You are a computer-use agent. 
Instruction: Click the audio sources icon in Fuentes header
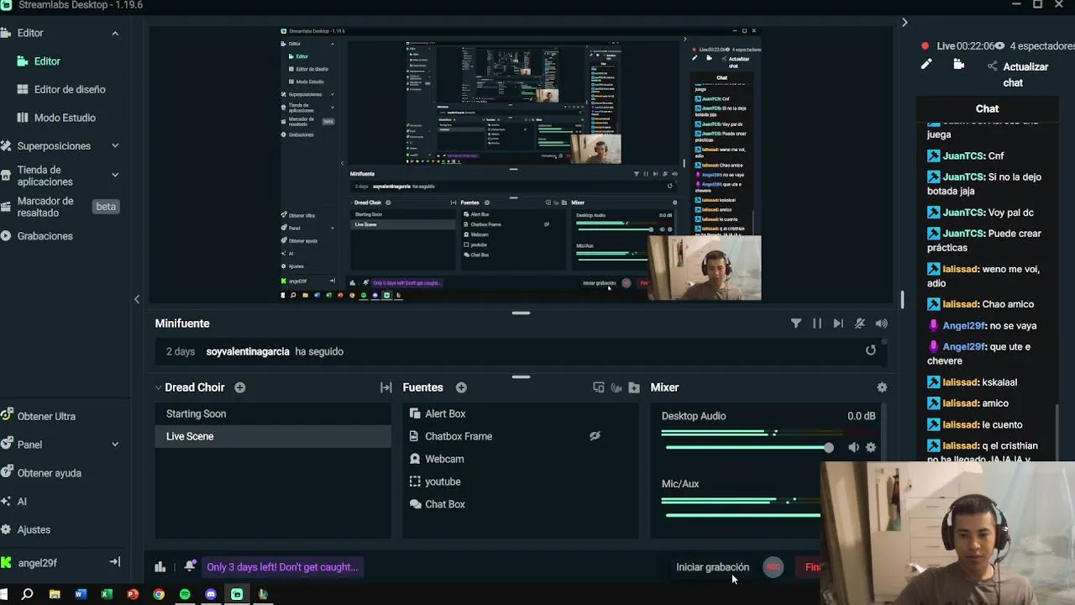tap(616, 387)
